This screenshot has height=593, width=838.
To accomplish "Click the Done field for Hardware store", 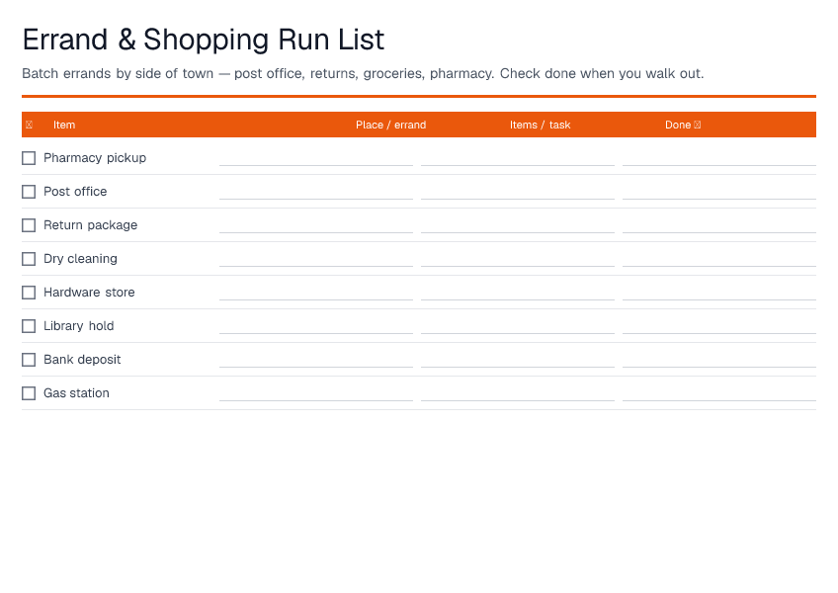I will (718, 293).
